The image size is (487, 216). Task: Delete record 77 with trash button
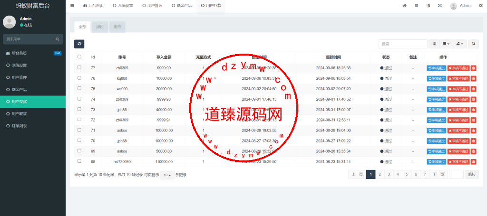coord(473,68)
